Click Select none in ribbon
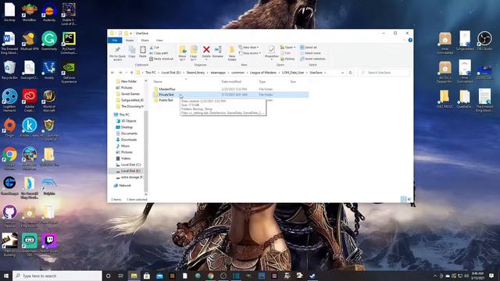Viewport: 500px width, 281px height. pos(310,53)
